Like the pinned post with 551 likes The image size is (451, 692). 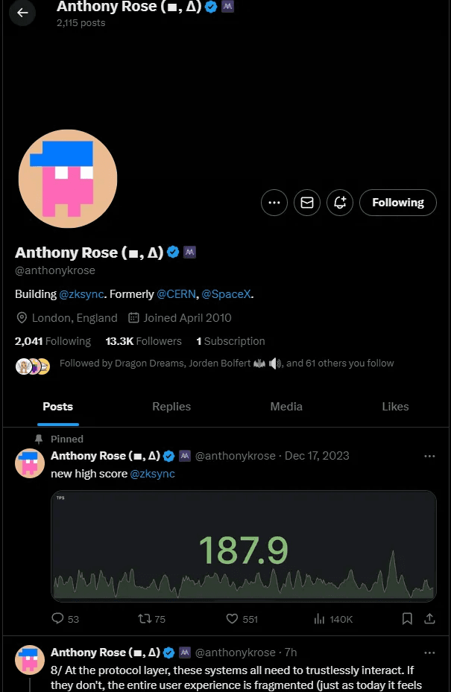point(242,619)
